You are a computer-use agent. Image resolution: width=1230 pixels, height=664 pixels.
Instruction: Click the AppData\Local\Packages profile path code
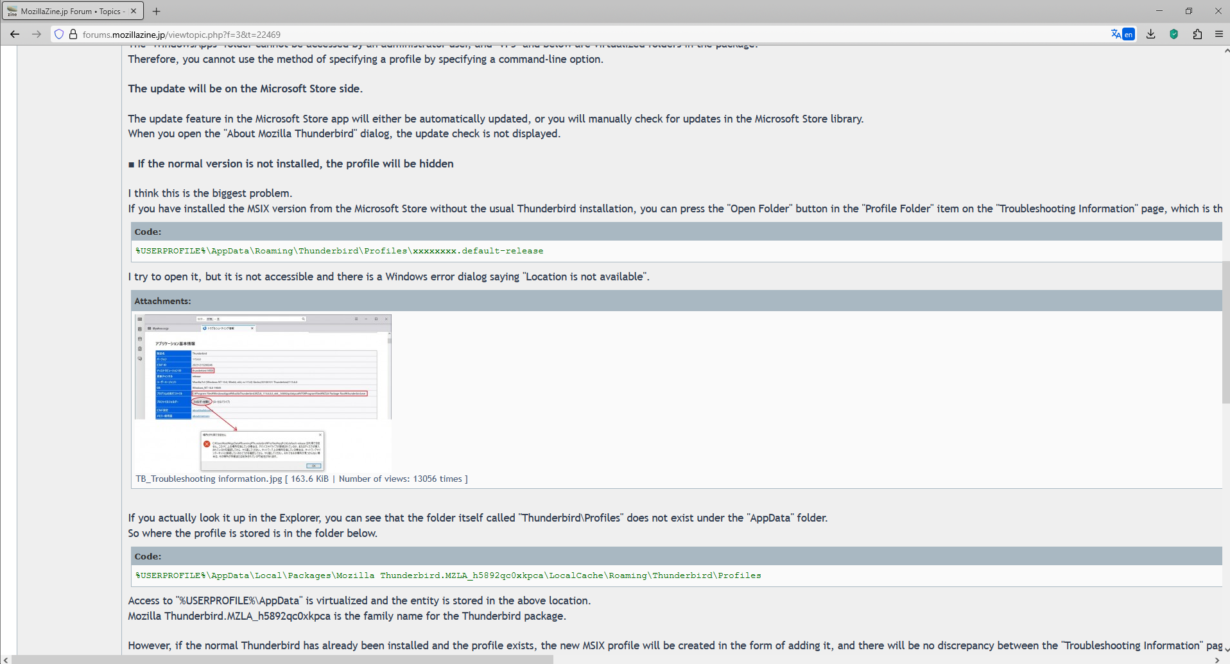click(x=448, y=575)
